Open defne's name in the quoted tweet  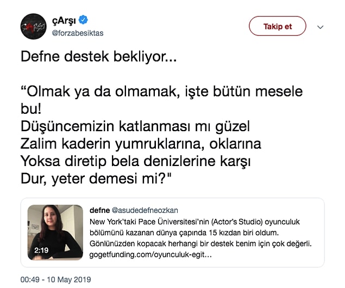[x=99, y=210]
